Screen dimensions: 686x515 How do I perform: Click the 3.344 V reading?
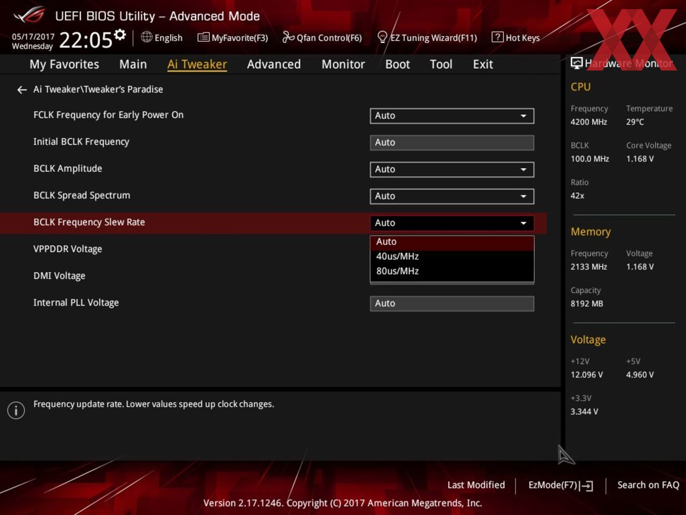click(584, 411)
